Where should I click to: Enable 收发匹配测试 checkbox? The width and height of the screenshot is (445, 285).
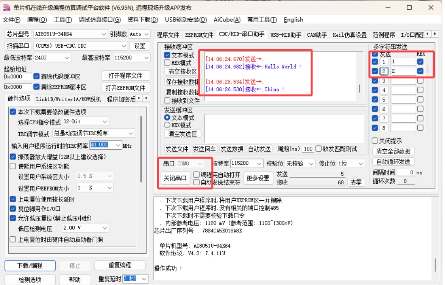(x=319, y=149)
